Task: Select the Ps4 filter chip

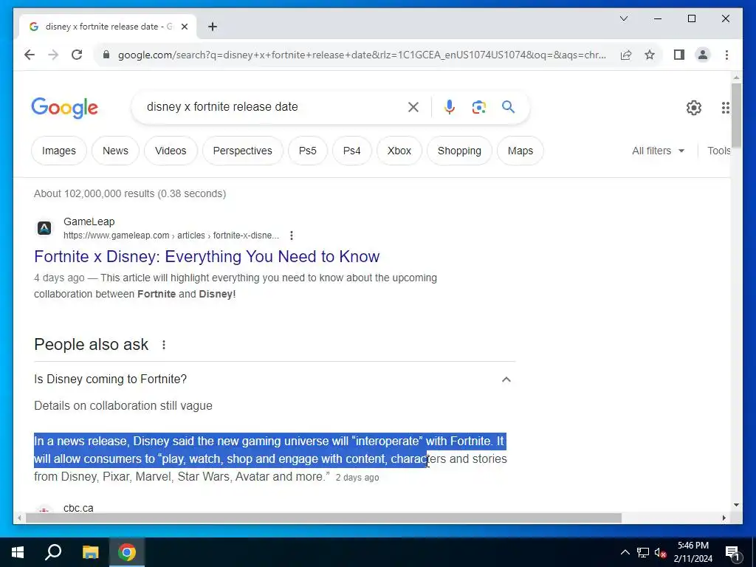Action: pyautogui.click(x=352, y=151)
